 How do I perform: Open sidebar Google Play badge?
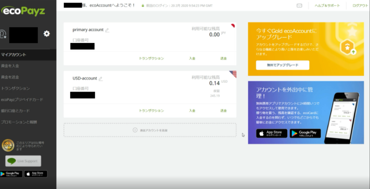click(x=11, y=174)
